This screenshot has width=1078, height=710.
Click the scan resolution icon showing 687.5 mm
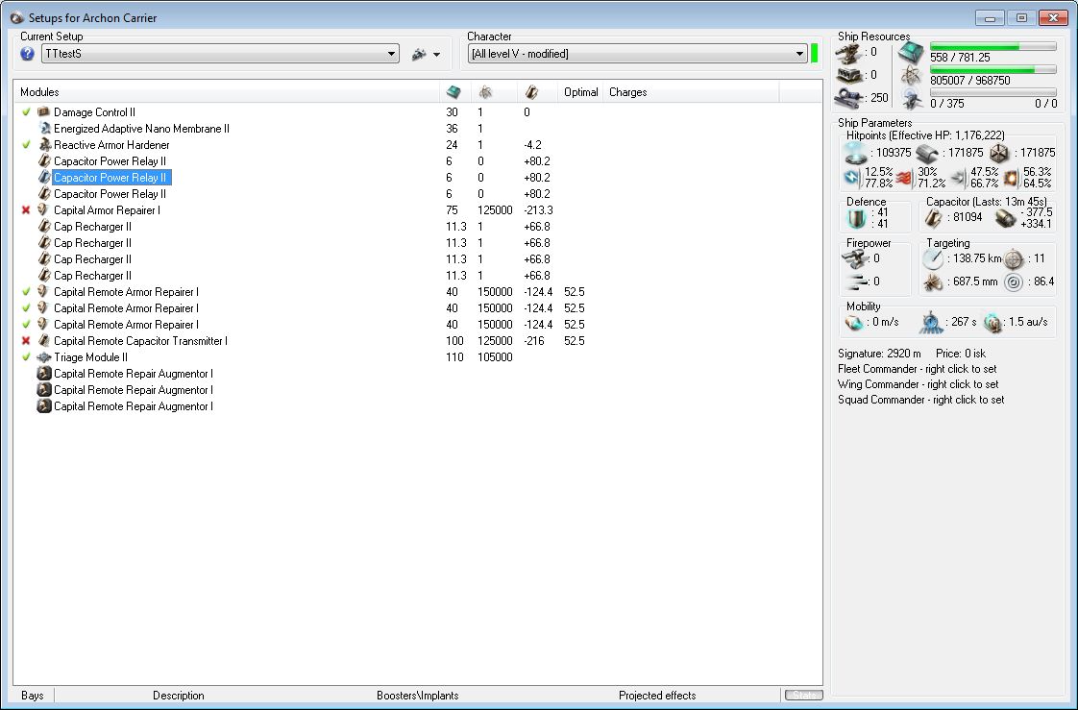934,282
